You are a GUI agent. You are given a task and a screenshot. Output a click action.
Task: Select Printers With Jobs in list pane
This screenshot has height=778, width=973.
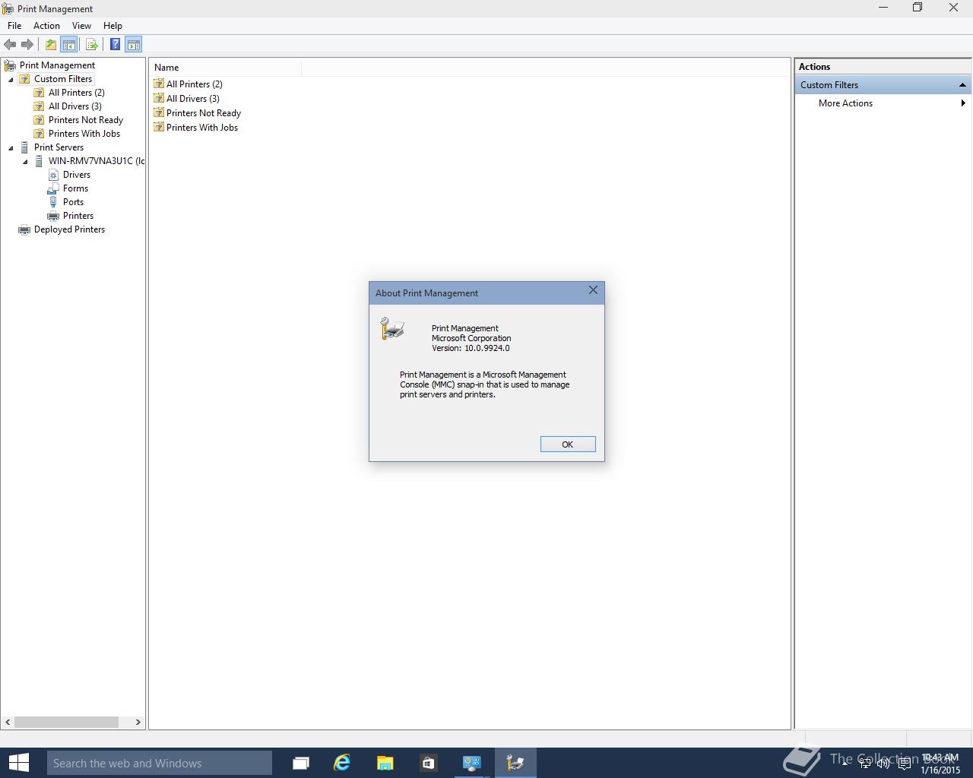(x=202, y=128)
